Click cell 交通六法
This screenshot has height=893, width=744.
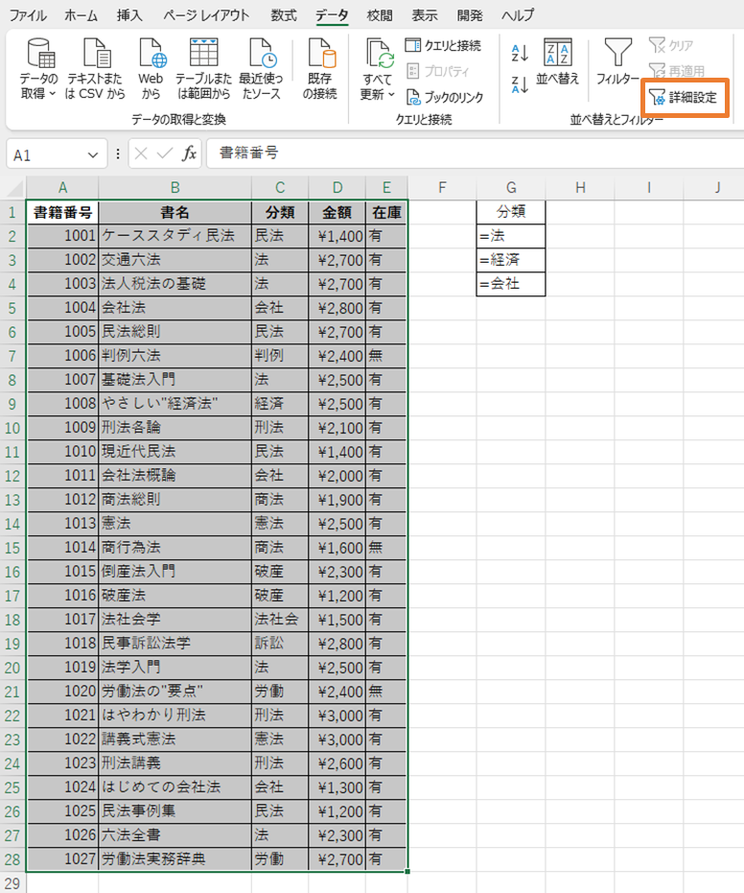coord(175,260)
